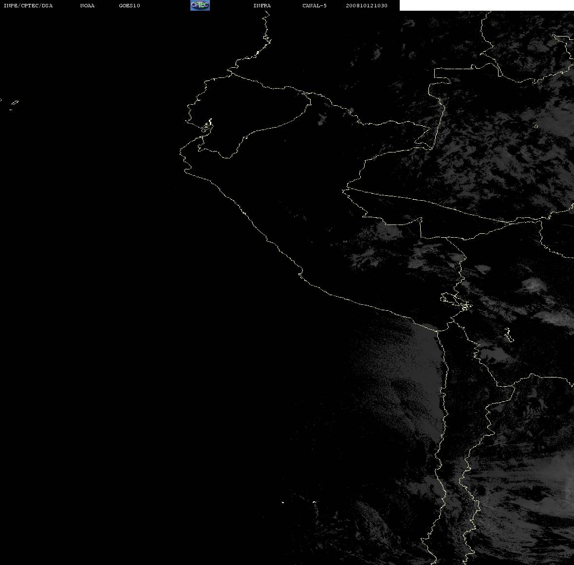
Task: Click the blank white bar top right
Action: tap(486, 5)
